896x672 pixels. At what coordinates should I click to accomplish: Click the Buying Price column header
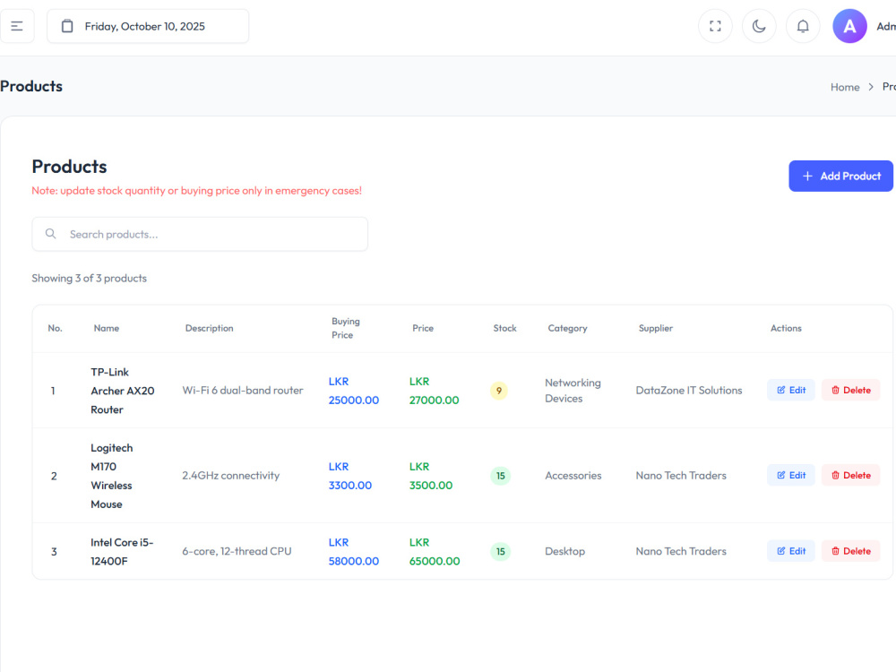click(x=346, y=328)
